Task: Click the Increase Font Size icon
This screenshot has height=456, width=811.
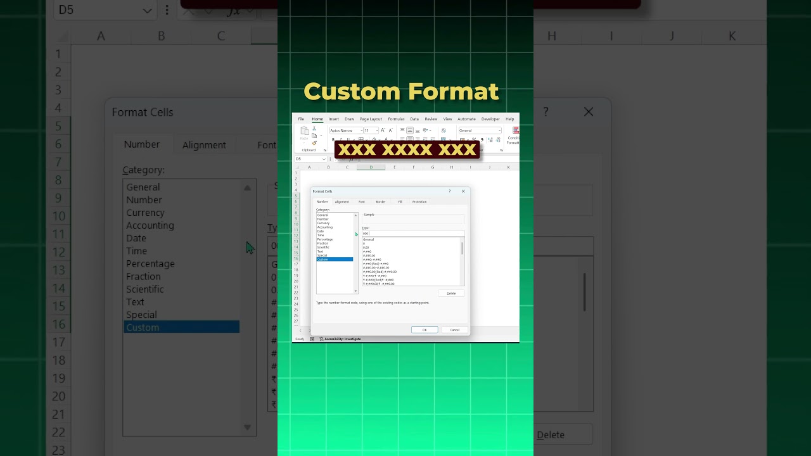Action: (383, 130)
